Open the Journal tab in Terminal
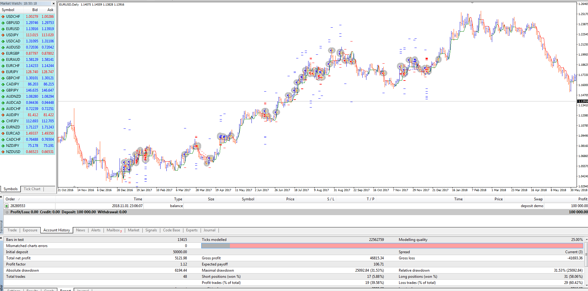 coord(209,230)
